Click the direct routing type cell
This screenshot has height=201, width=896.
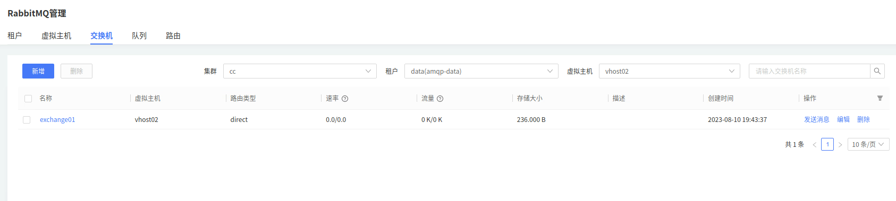[239, 120]
